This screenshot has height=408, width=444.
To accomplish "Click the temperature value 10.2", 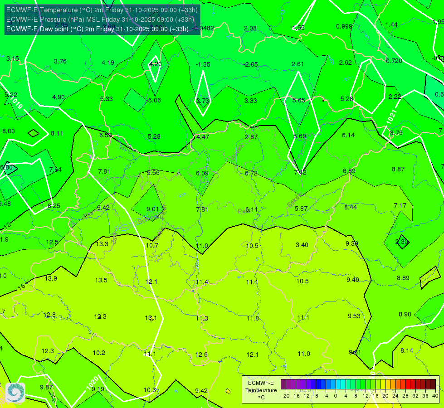I will click(x=99, y=353).
